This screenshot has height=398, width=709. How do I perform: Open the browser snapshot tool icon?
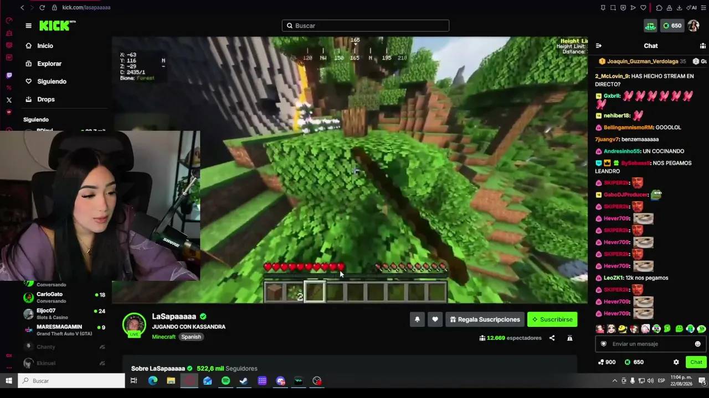(x=613, y=8)
